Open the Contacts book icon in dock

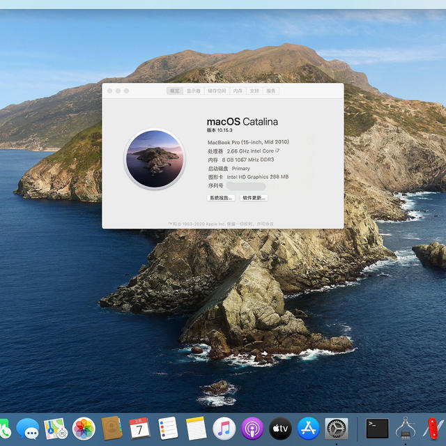tap(111, 428)
